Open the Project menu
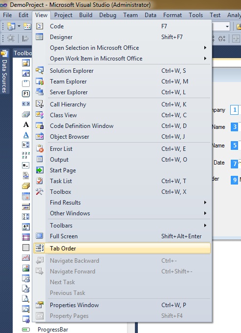This screenshot has width=241, height=333. click(63, 15)
